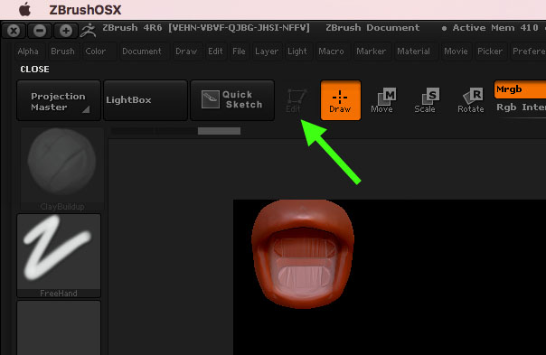546x355 pixels.
Task: Click the CLOSE label
Action: coord(35,70)
